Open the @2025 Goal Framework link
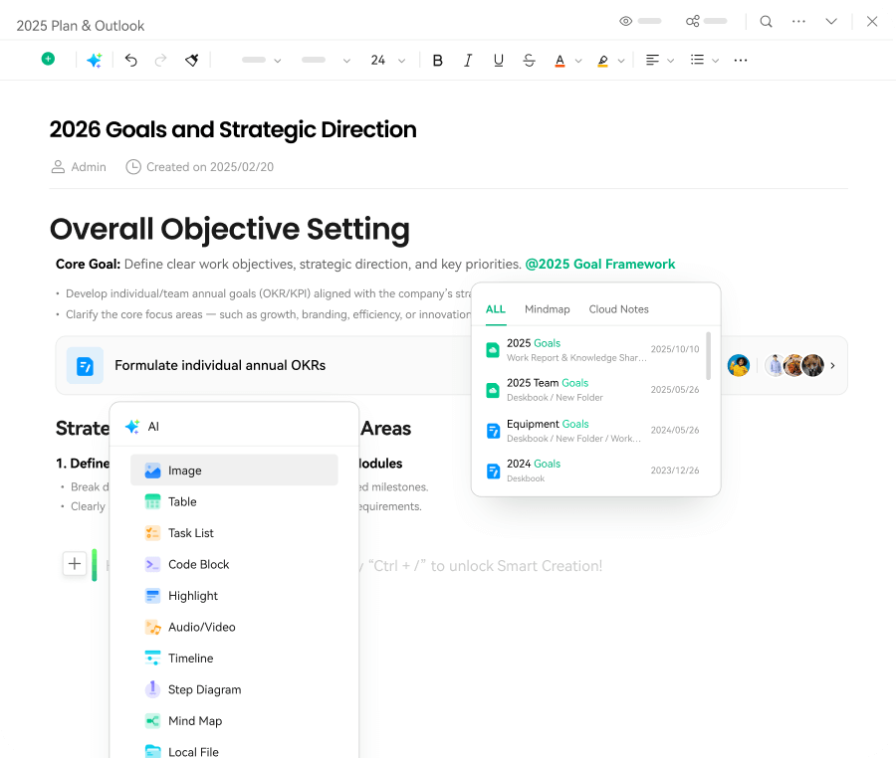Screen dimensions: 896x758 pyautogui.click(x=600, y=265)
